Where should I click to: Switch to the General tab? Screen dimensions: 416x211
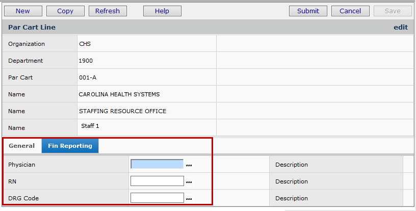22,146
